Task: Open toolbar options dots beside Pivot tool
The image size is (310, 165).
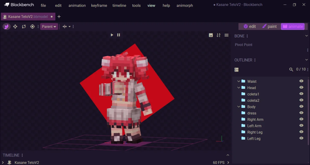Action: [x=38, y=26]
